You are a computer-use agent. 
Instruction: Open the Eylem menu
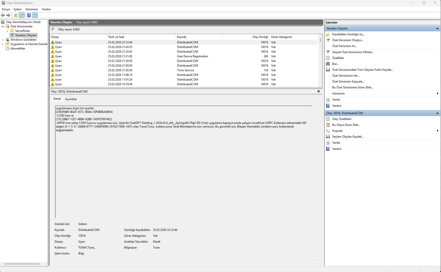18,9
